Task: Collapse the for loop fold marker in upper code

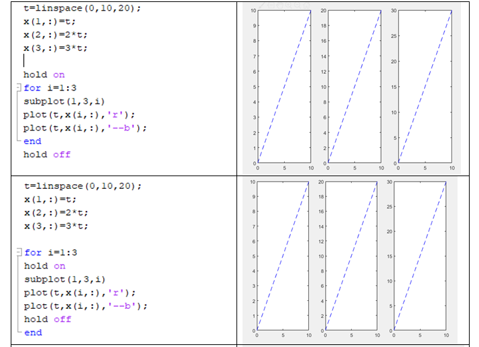Action: [19, 88]
